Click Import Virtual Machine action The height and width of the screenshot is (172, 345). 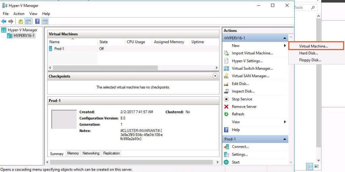(x=252, y=53)
